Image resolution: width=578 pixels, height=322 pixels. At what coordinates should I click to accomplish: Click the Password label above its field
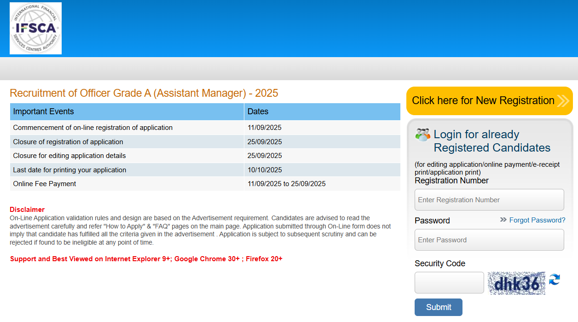point(432,221)
